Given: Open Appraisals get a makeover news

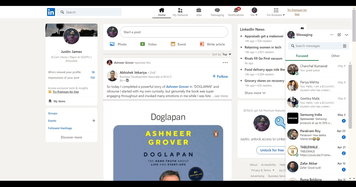Looking at the screenshot, I should coord(264,36).
